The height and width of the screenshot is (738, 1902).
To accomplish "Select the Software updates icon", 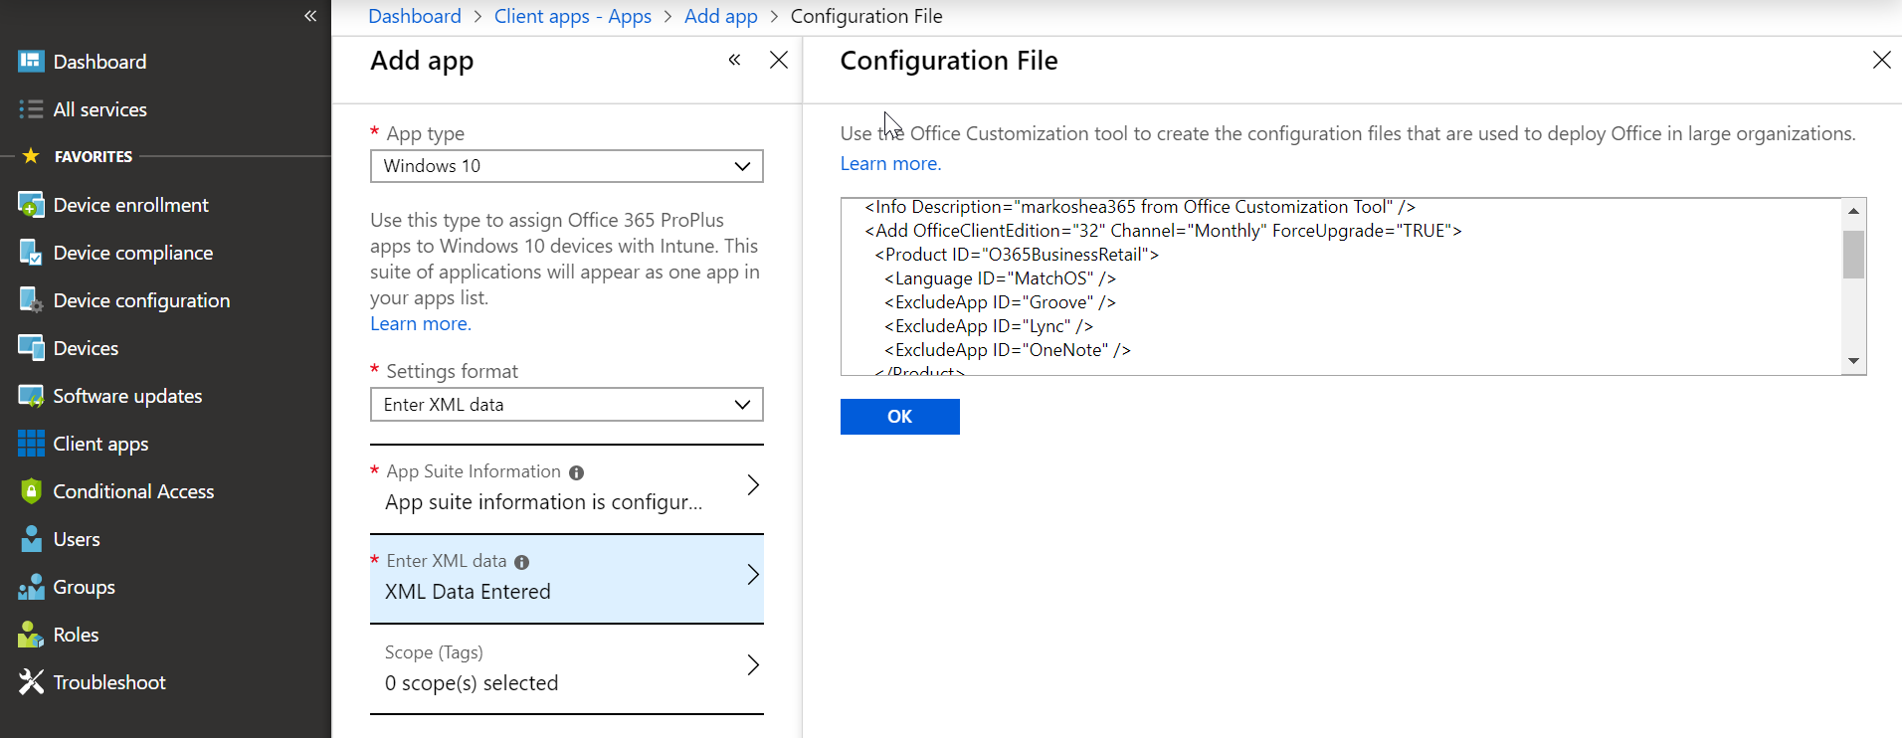I will [x=31, y=396].
